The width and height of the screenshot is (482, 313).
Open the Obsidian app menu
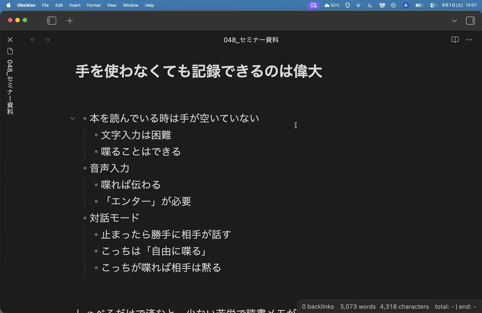point(26,5)
